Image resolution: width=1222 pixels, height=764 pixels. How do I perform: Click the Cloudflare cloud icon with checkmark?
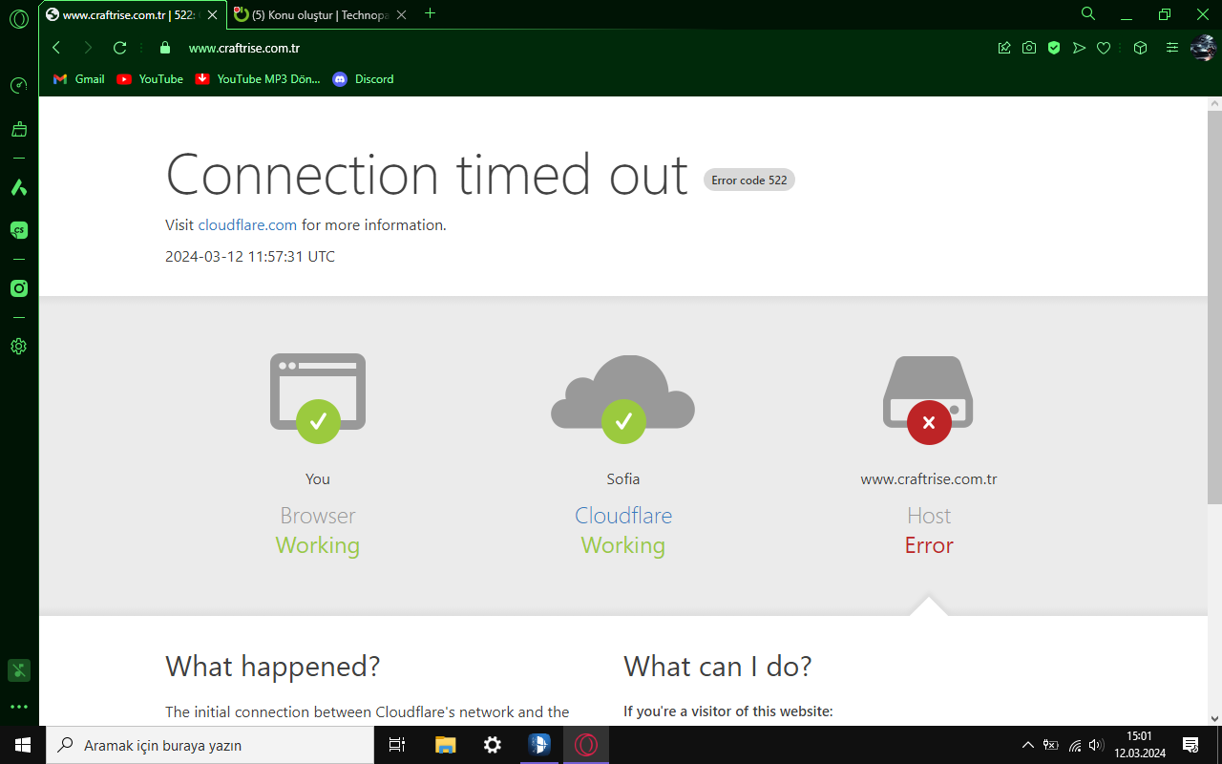coord(623,399)
